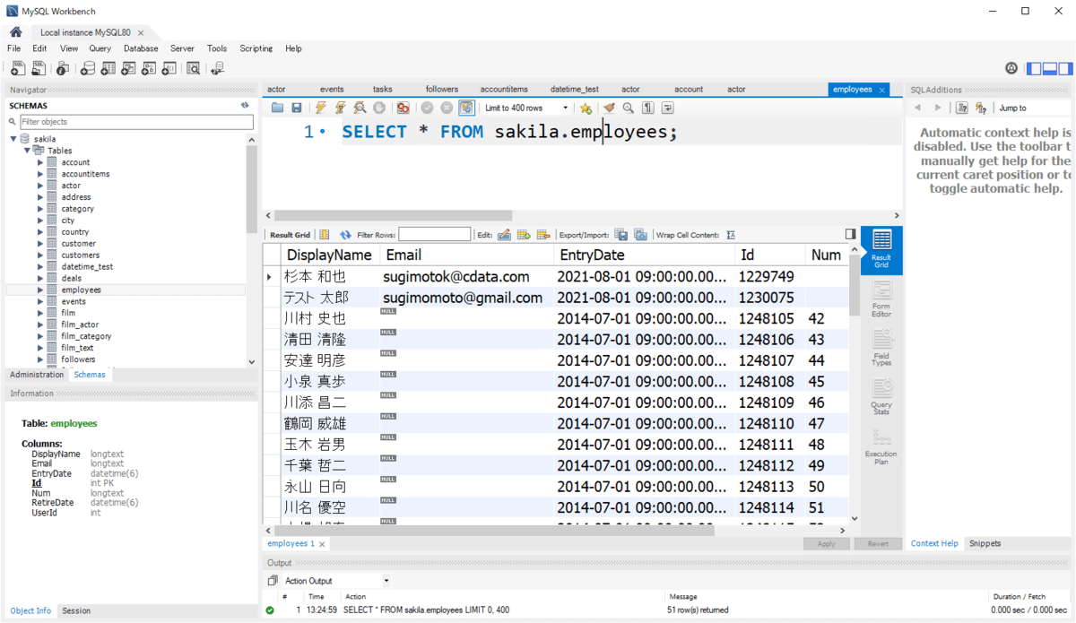Switch to the Snippets tab

tap(985, 543)
